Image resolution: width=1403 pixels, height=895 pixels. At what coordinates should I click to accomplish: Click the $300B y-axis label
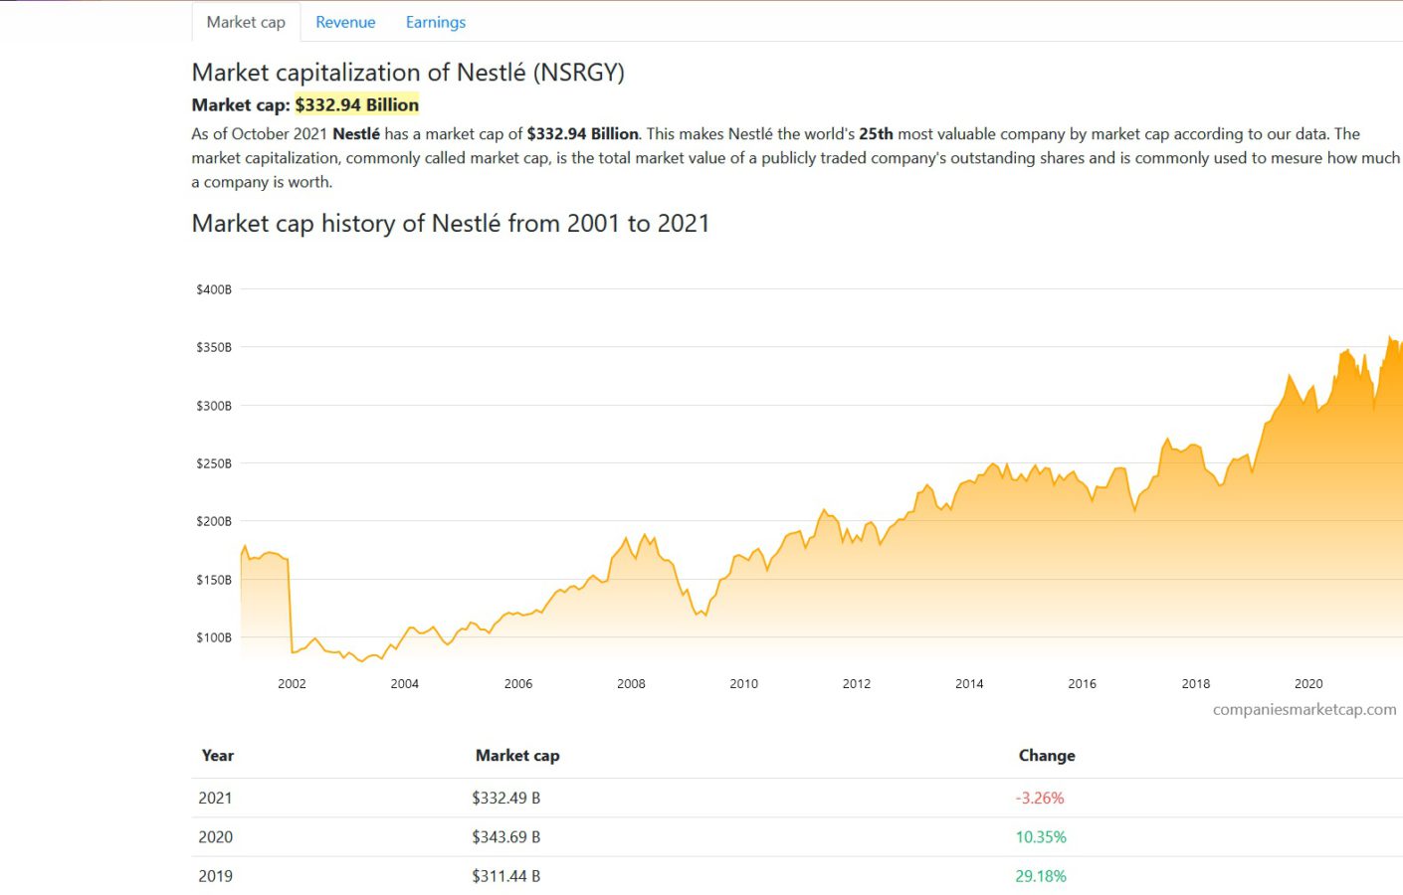(x=214, y=406)
